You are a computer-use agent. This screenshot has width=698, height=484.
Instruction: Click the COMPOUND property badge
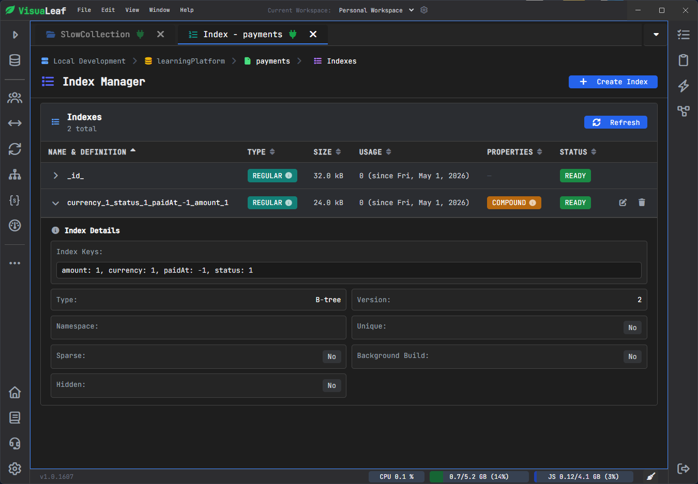[x=514, y=203]
